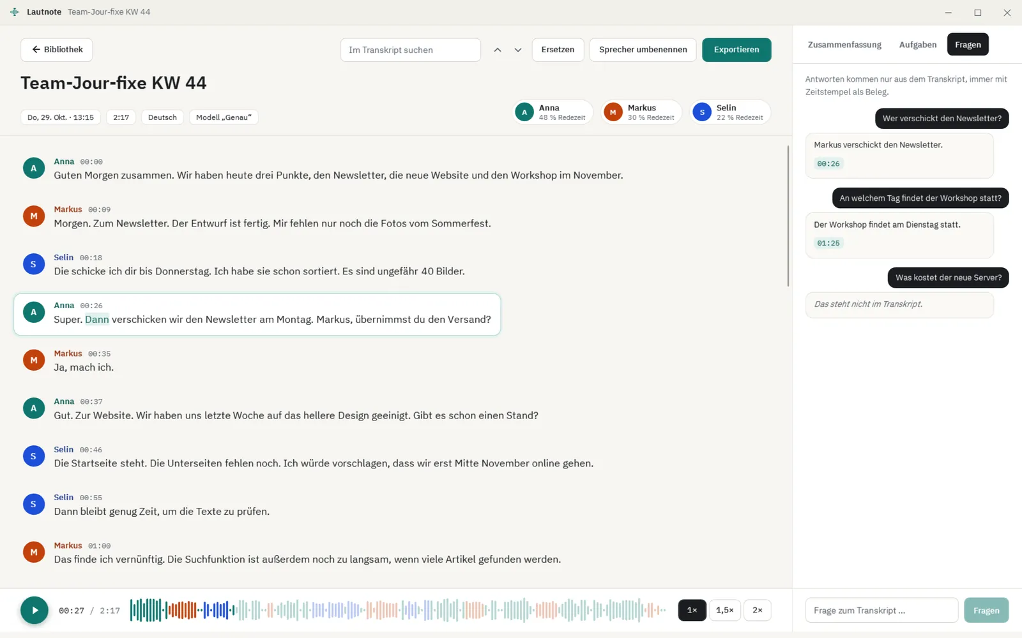Click Anna's avatar at 00:00 segment
Viewport: 1022px width, 638px height.
click(x=34, y=168)
